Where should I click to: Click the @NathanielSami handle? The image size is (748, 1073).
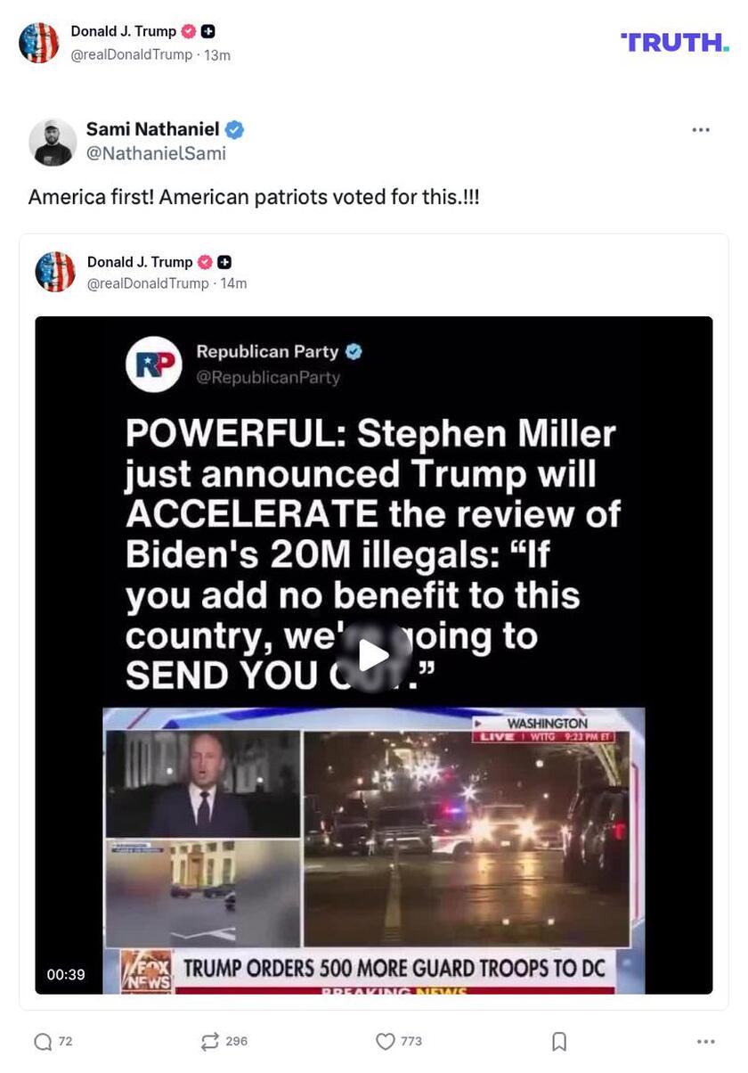156,153
